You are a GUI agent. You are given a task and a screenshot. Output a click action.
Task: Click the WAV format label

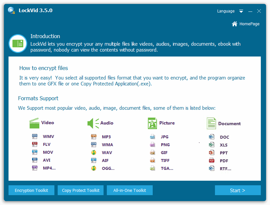[107, 153]
